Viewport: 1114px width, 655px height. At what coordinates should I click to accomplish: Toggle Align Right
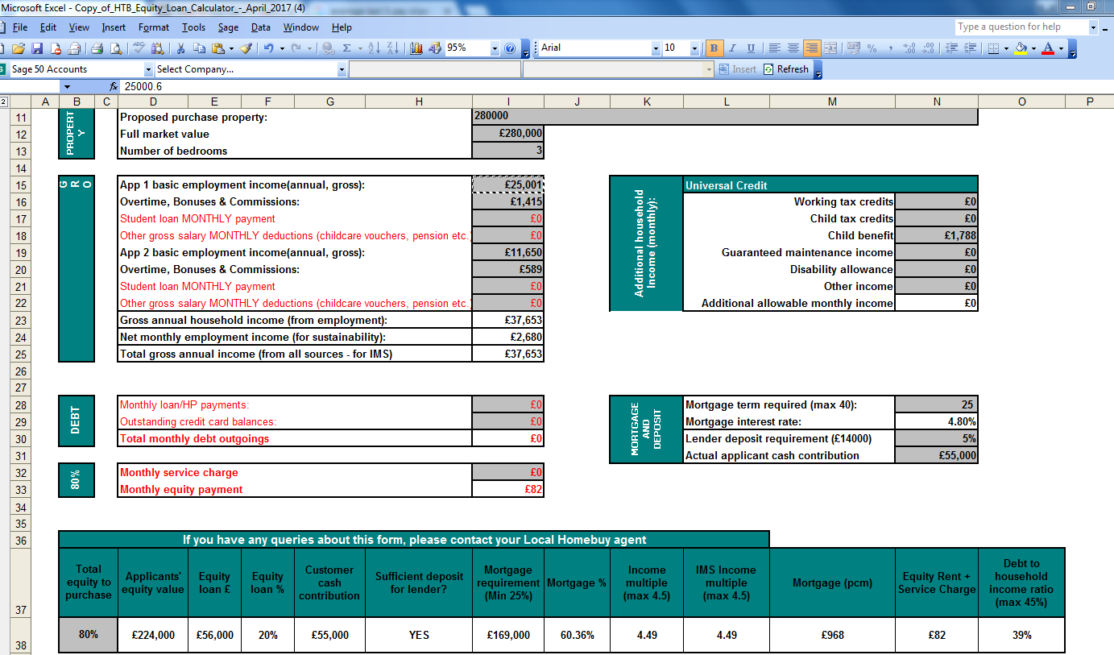pyautogui.click(x=812, y=48)
